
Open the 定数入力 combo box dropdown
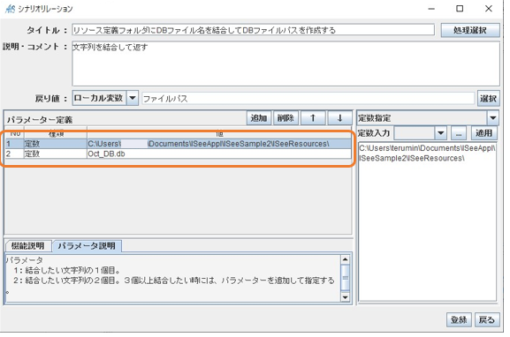click(441, 133)
